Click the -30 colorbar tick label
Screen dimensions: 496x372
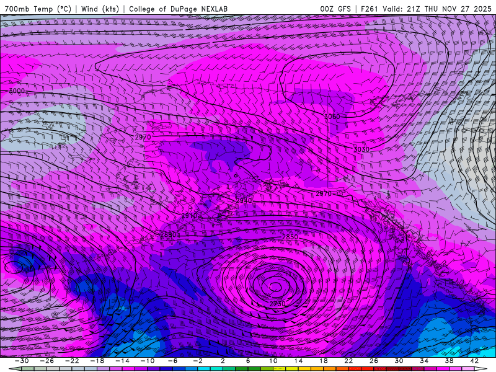(22, 361)
